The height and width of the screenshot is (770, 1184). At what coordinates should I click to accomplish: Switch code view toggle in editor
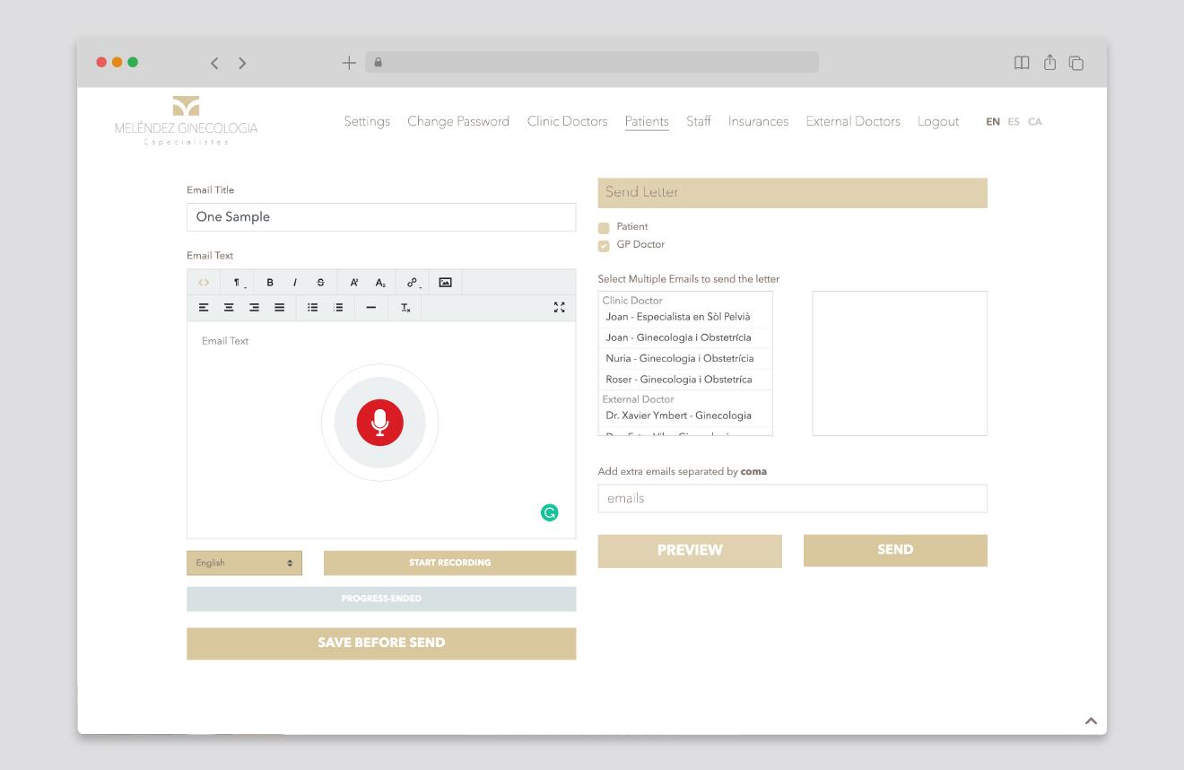click(x=204, y=283)
